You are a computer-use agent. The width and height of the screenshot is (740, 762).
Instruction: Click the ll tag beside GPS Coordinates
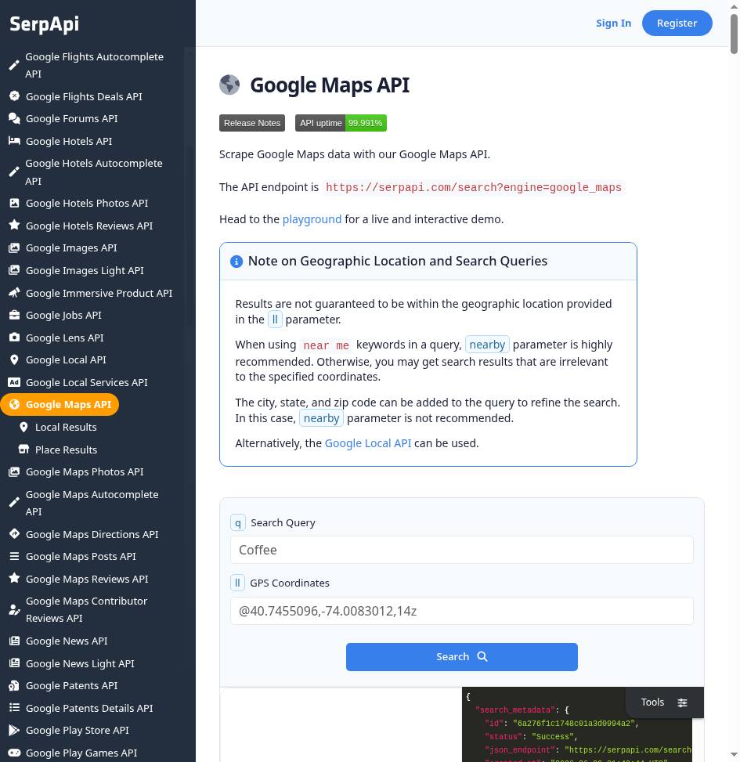[x=237, y=583]
